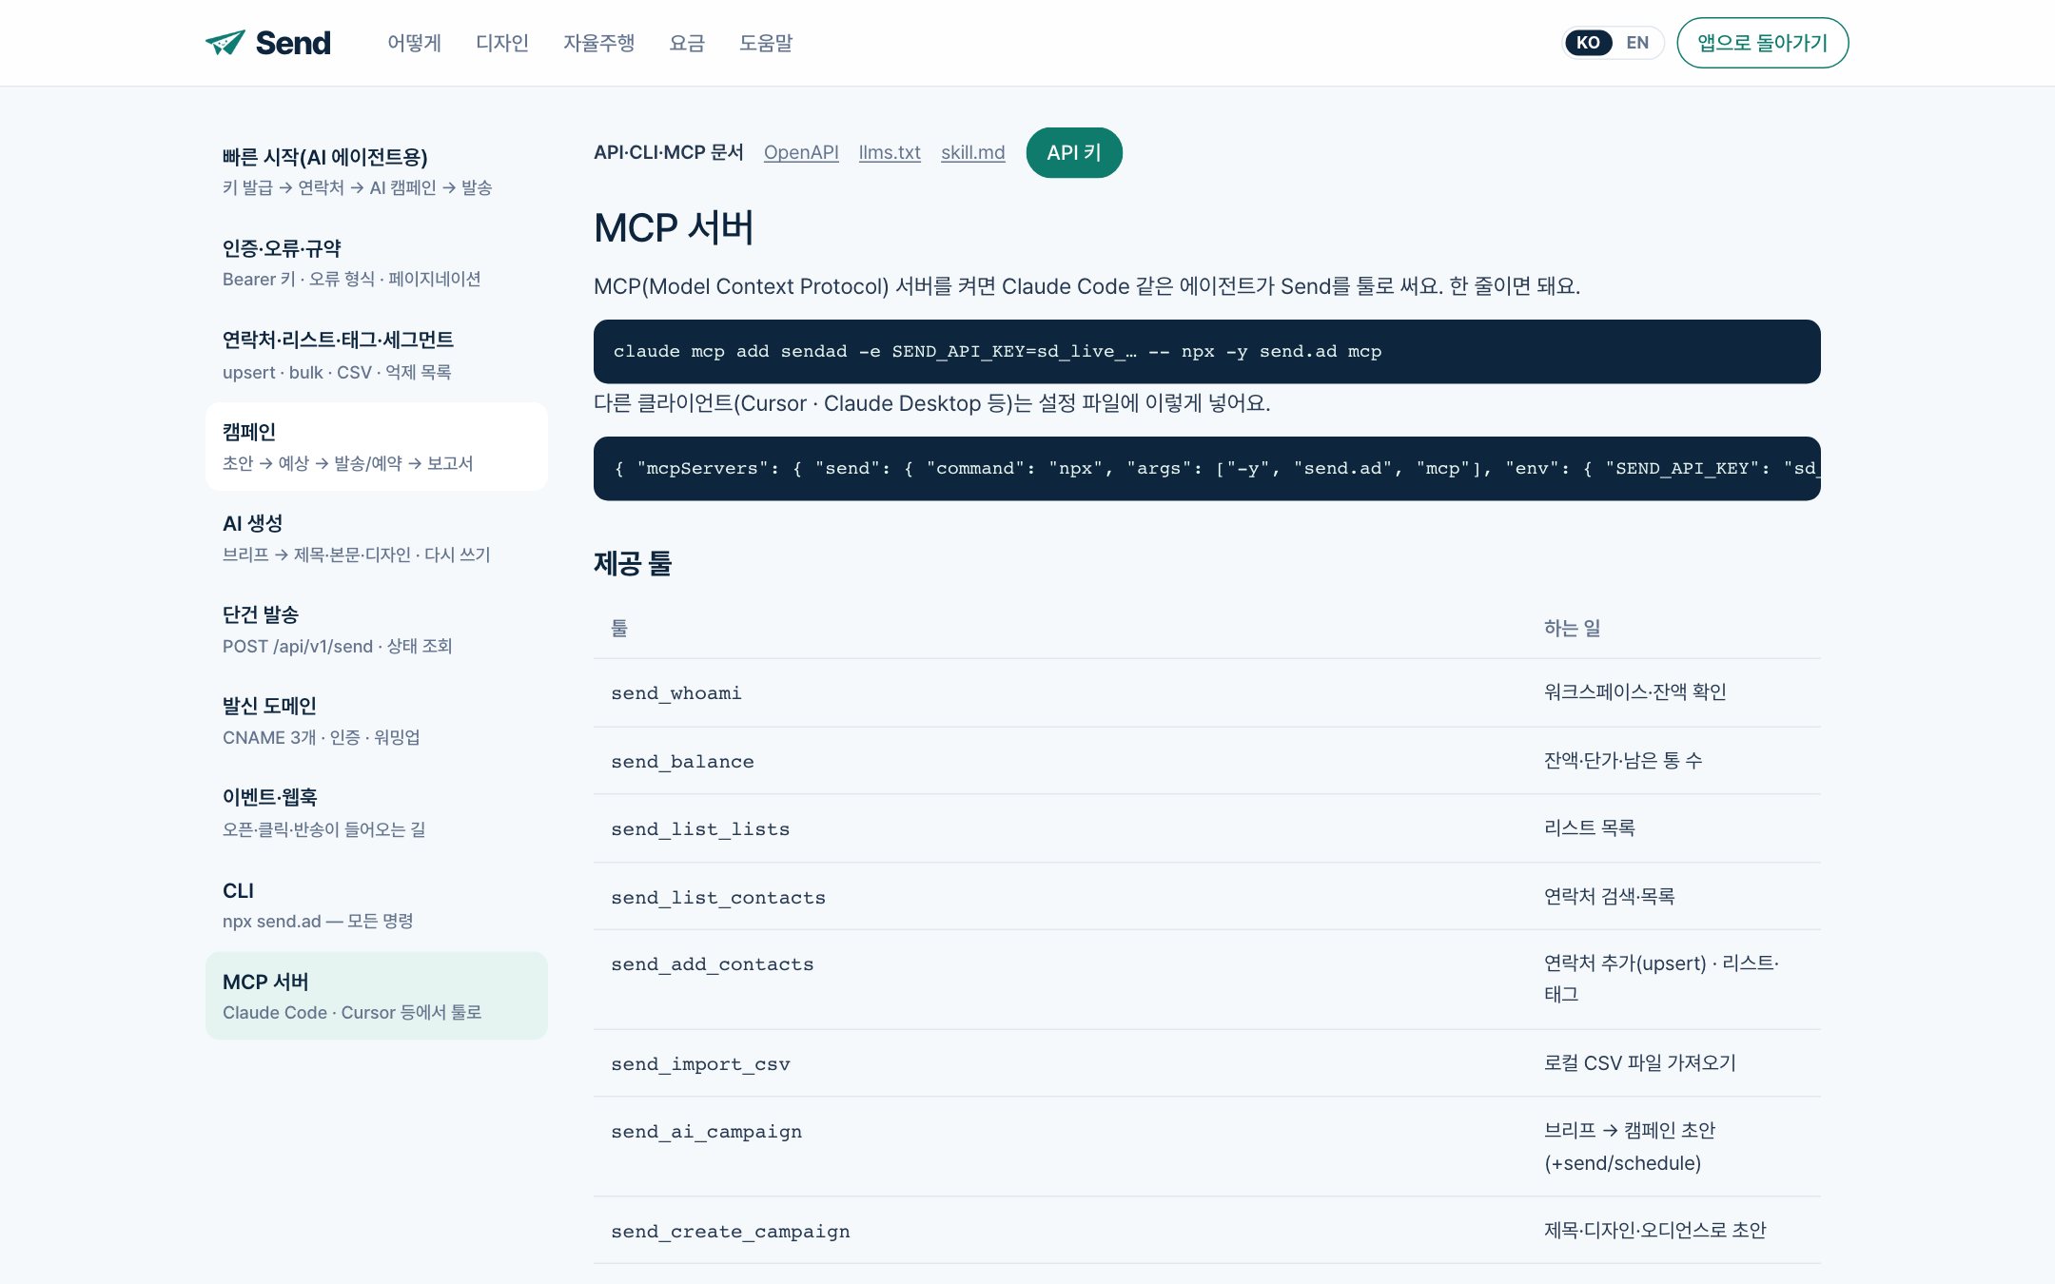The image size is (2055, 1284).
Task: Open the llms.txt link
Action: tap(890, 152)
